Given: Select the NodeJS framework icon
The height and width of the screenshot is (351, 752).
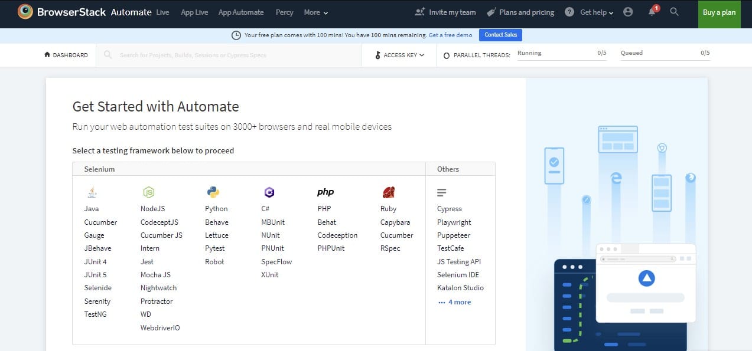Looking at the screenshot, I should point(149,192).
